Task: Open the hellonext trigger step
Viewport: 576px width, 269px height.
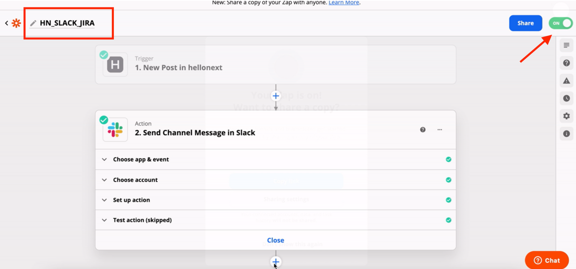Action: tap(275, 65)
